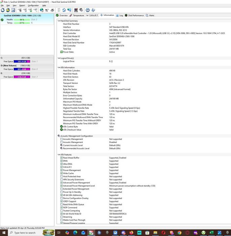Image resolution: width=231 pixels, height=236 pixels.
Task: Toggle the Streaming checkbox
Action: coord(62,217)
